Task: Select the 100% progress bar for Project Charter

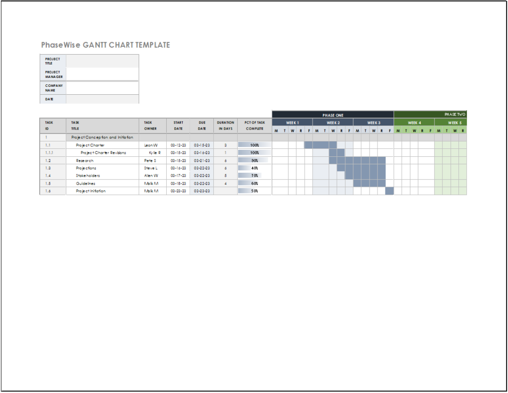Action: tap(254, 145)
